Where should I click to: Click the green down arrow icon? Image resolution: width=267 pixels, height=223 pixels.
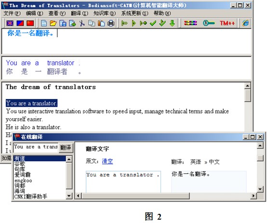coord(173,23)
